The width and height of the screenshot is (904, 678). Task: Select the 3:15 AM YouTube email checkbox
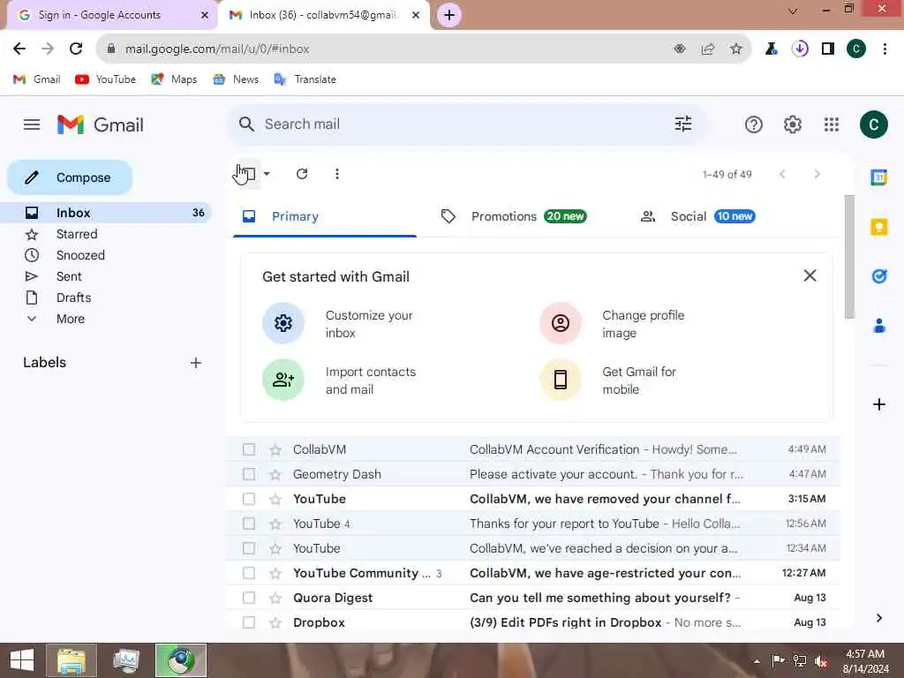click(248, 499)
